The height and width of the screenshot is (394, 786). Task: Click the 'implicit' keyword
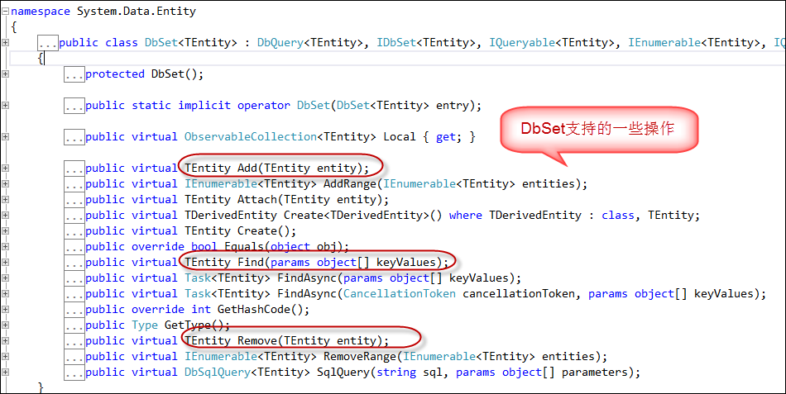(204, 105)
